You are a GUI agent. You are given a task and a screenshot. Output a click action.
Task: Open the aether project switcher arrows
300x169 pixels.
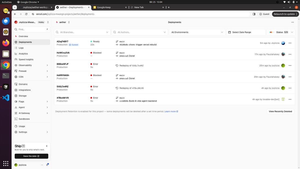pos(69,22)
